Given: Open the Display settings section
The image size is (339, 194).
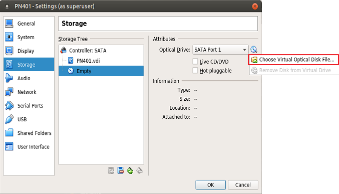Looking at the screenshot, I should [x=29, y=51].
